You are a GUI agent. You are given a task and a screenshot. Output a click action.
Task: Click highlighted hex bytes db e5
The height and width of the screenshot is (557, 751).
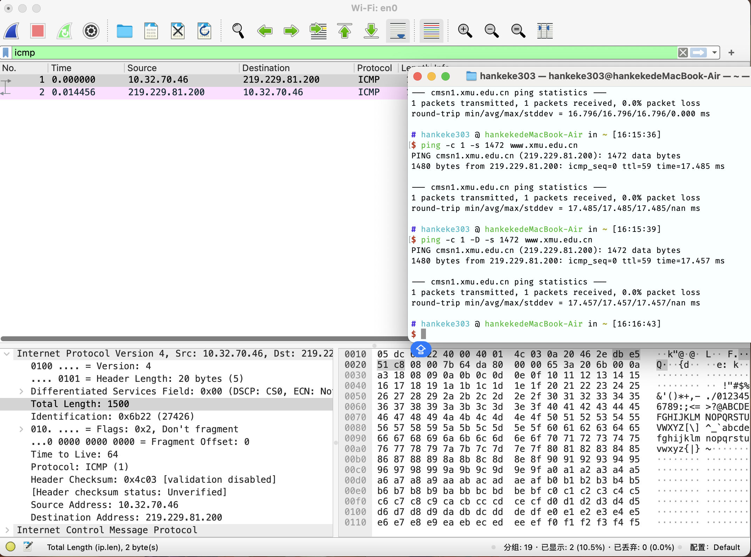coord(626,355)
